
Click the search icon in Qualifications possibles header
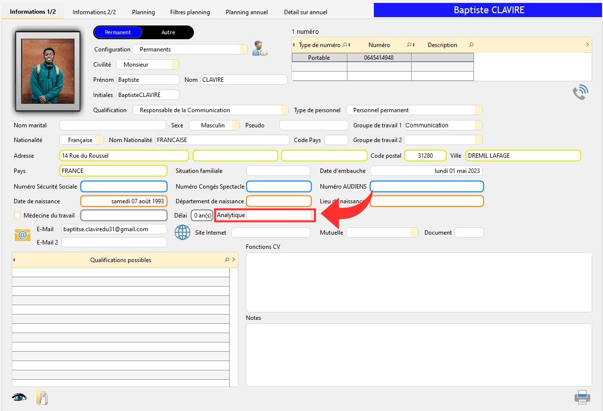click(227, 260)
